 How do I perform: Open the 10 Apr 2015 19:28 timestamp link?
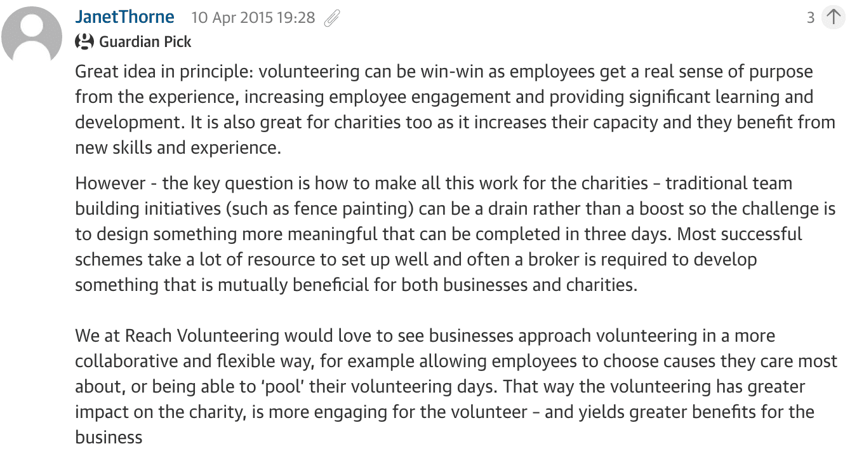tap(253, 18)
